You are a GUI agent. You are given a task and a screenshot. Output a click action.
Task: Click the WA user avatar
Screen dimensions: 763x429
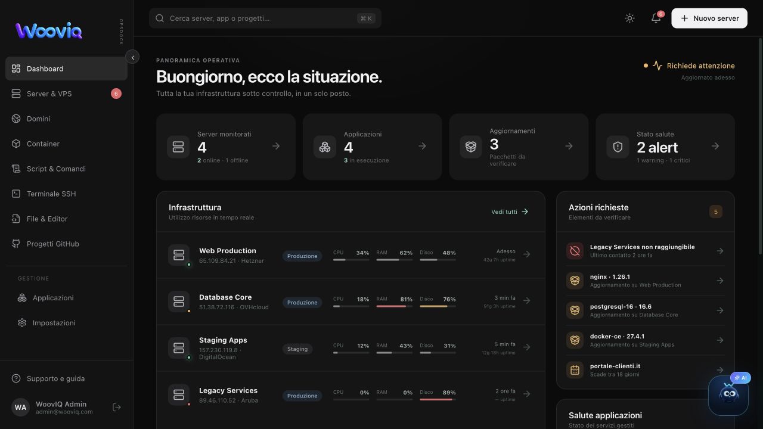click(20, 408)
